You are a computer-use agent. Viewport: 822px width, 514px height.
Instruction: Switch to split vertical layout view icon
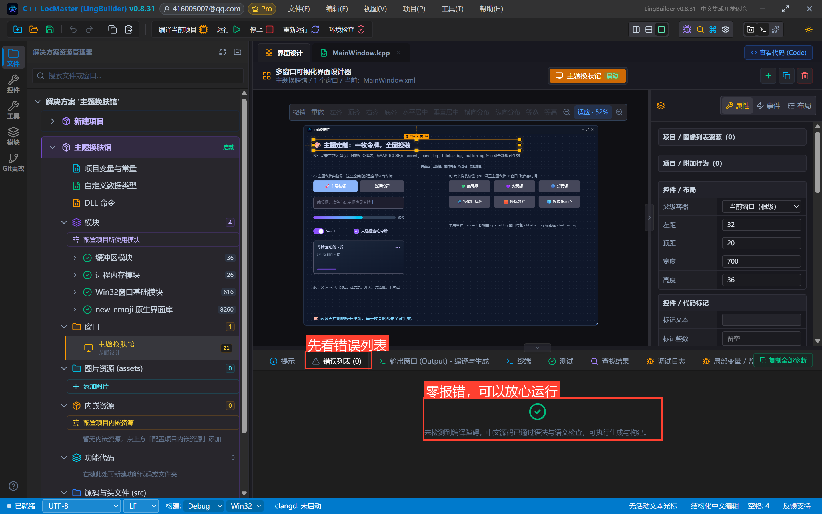(636, 30)
